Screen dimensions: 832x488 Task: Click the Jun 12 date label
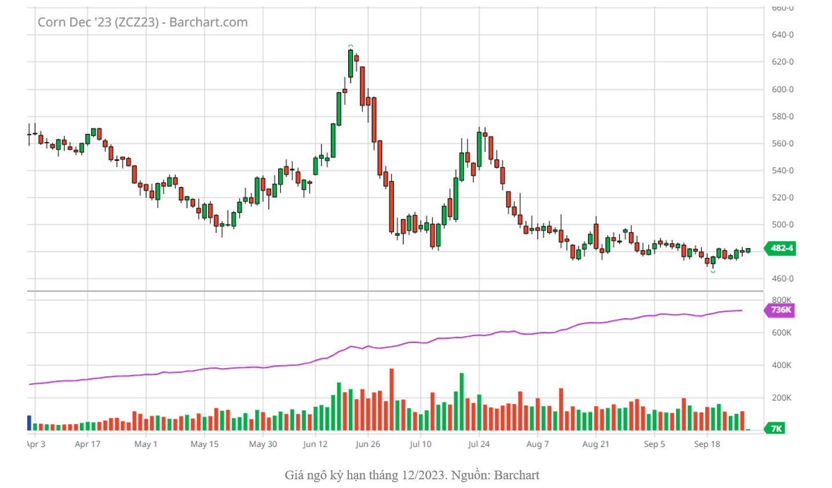tap(315, 445)
